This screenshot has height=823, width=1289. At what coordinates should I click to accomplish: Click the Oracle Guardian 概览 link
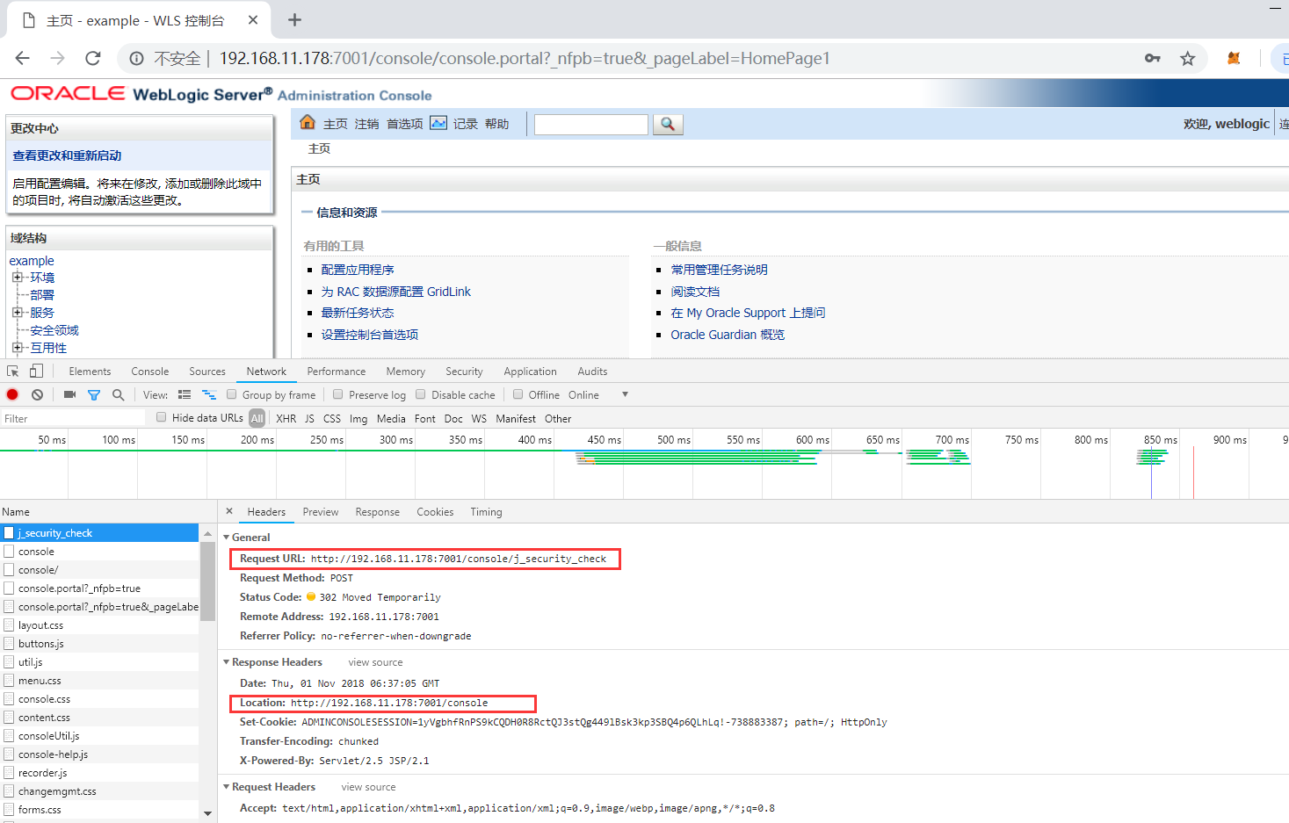tap(728, 335)
